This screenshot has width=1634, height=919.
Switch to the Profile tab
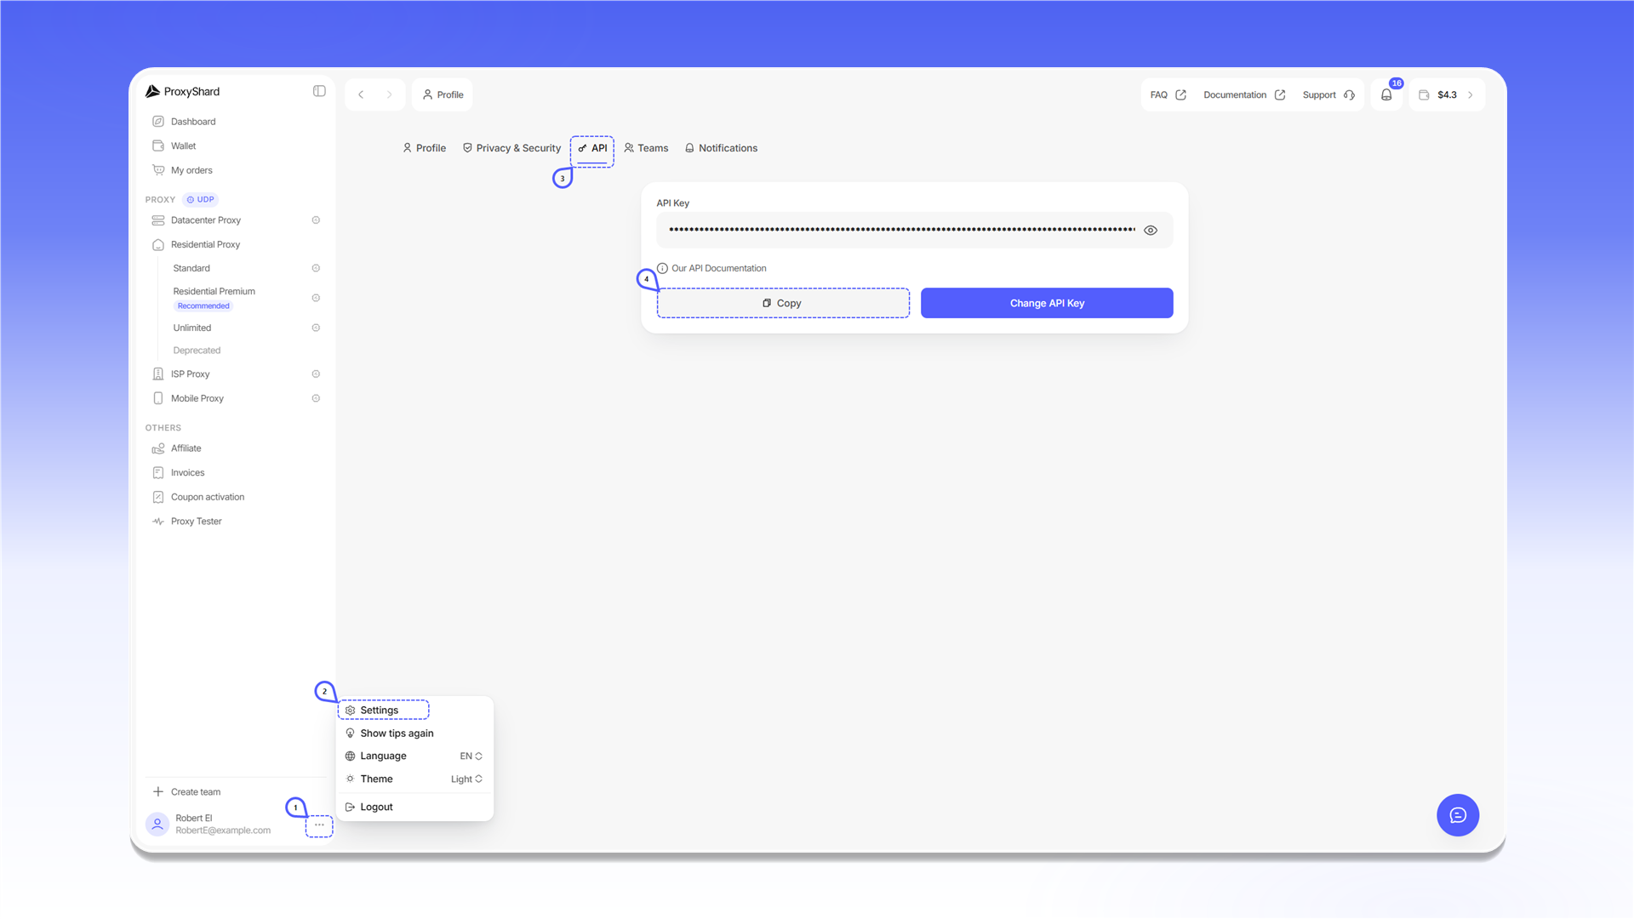(x=424, y=148)
